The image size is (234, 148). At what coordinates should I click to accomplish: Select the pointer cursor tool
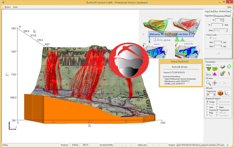point(229,73)
